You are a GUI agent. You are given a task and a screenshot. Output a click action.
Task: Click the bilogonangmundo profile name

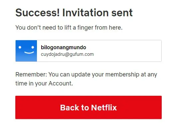tap(64, 47)
